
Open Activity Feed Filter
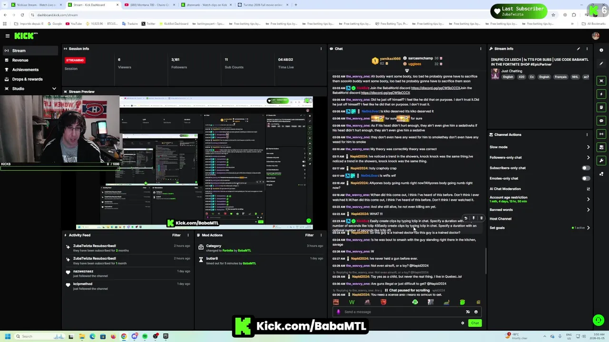click(x=176, y=235)
